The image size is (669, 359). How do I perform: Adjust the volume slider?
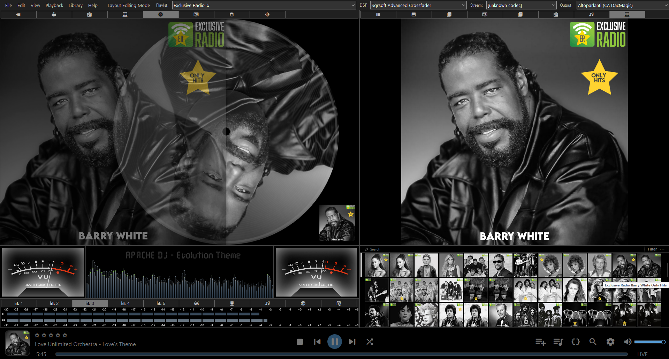(650, 342)
